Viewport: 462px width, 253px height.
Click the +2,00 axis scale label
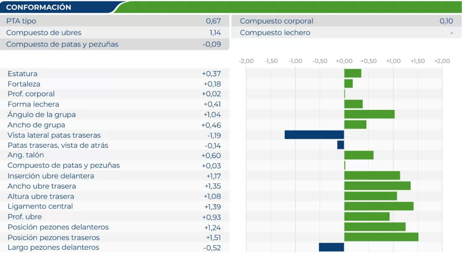coord(442,61)
